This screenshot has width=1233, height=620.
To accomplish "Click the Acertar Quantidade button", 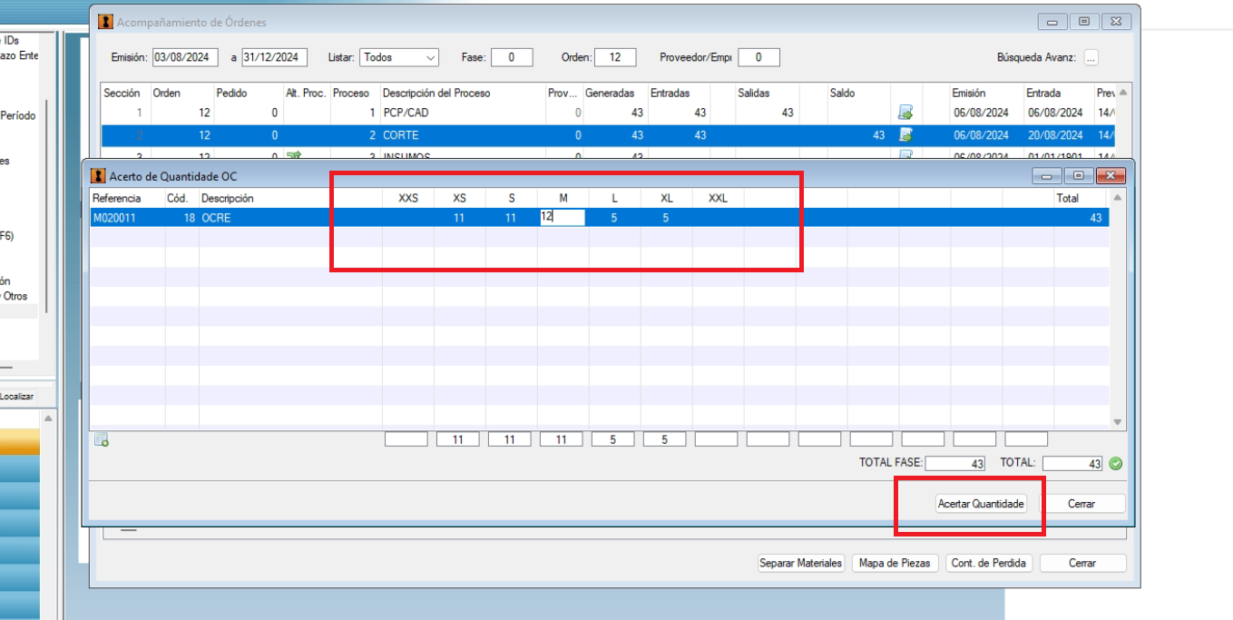I will click(x=981, y=504).
